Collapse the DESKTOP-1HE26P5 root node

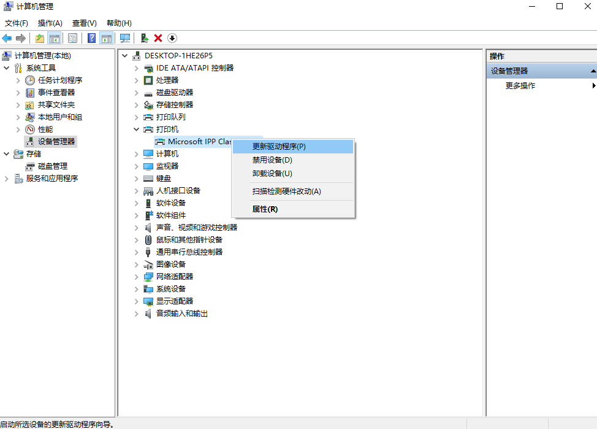pyautogui.click(x=124, y=56)
